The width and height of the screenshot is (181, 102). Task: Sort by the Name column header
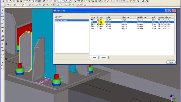click(x=93, y=17)
